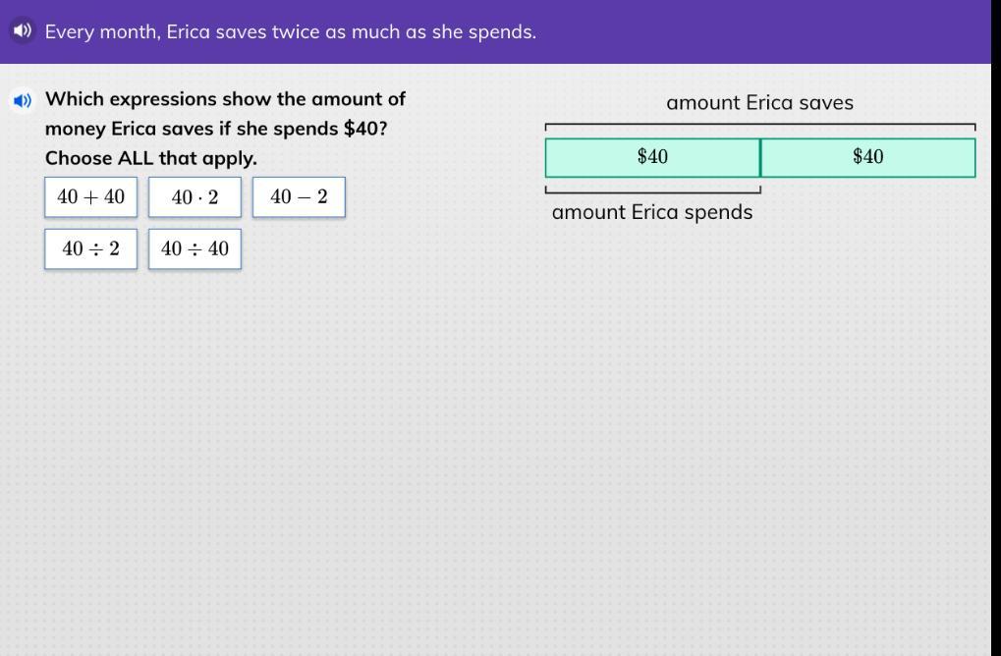This screenshot has height=656, width=1001.
Task: Click the 'Which expressions show the amount' text
Action: click(x=225, y=99)
